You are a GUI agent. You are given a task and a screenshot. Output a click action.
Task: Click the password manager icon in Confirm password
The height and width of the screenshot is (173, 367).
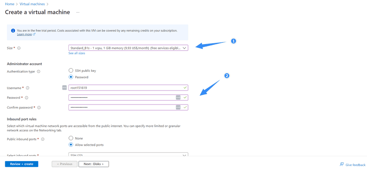178,107
